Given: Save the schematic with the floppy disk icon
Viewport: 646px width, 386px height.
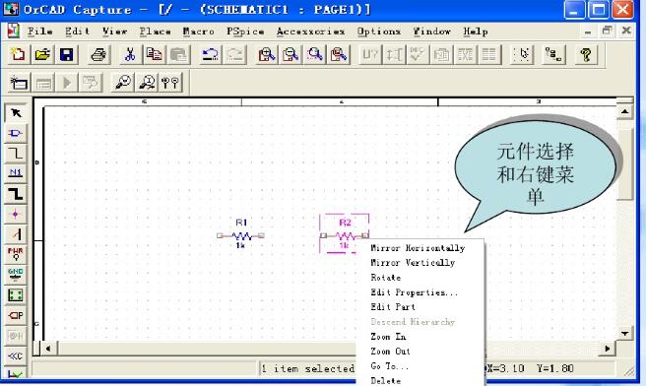Looking at the screenshot, I should tap(66, 54).
